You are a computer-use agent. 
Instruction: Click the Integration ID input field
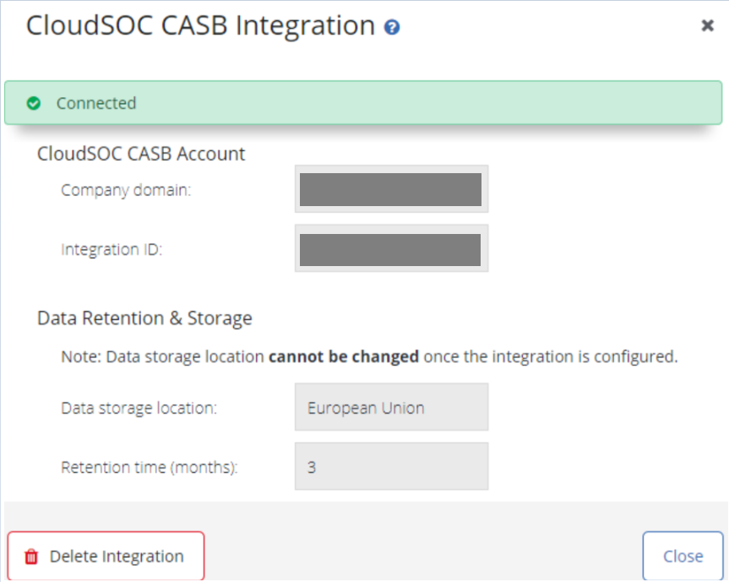click(x=391, y=249)
